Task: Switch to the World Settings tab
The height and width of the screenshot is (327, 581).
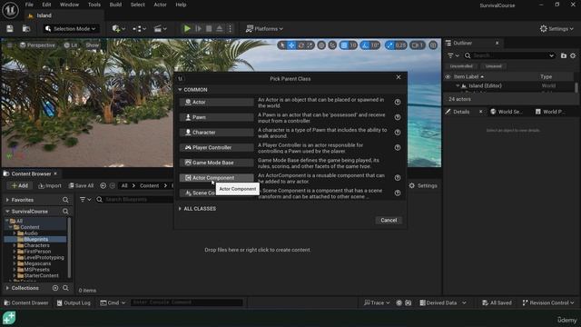Action: (x=507, y=112)
